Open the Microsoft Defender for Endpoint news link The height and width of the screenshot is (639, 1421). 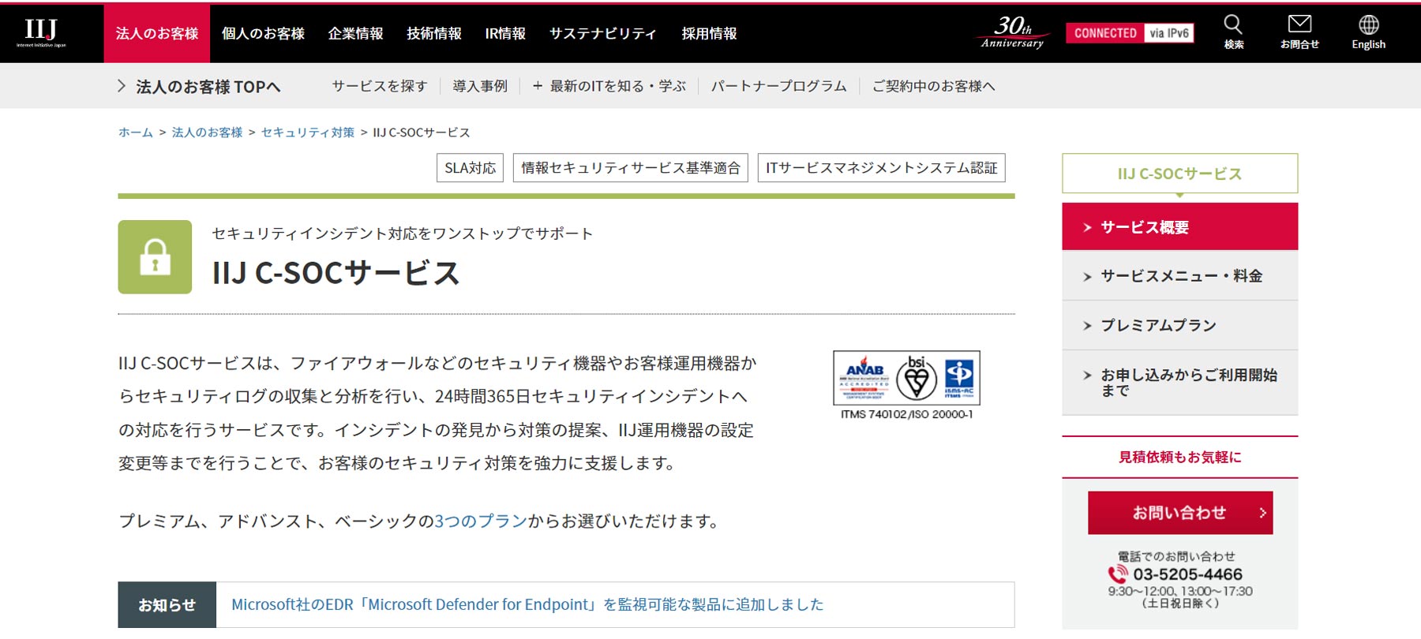pos(527,604)
